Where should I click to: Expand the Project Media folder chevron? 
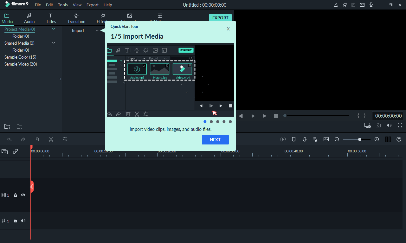[x=54, y=29]
